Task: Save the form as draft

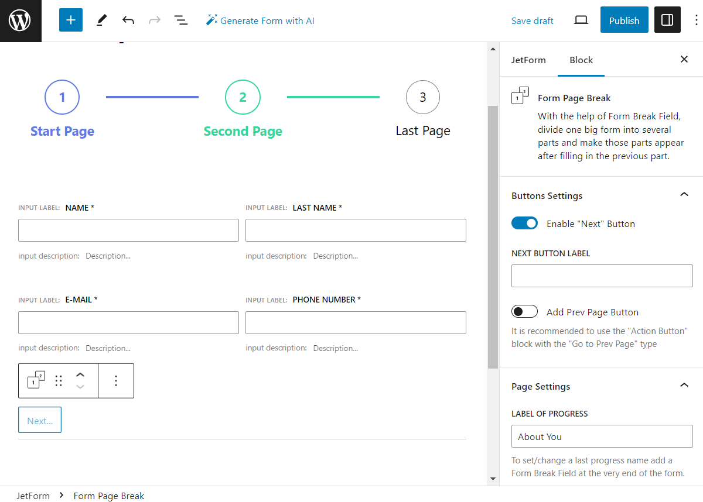Action: (532, 20)
